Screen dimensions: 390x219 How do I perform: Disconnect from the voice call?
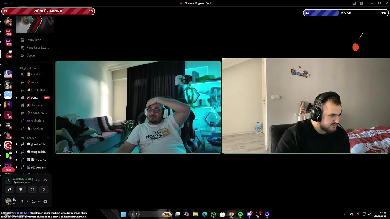[45, 180]
